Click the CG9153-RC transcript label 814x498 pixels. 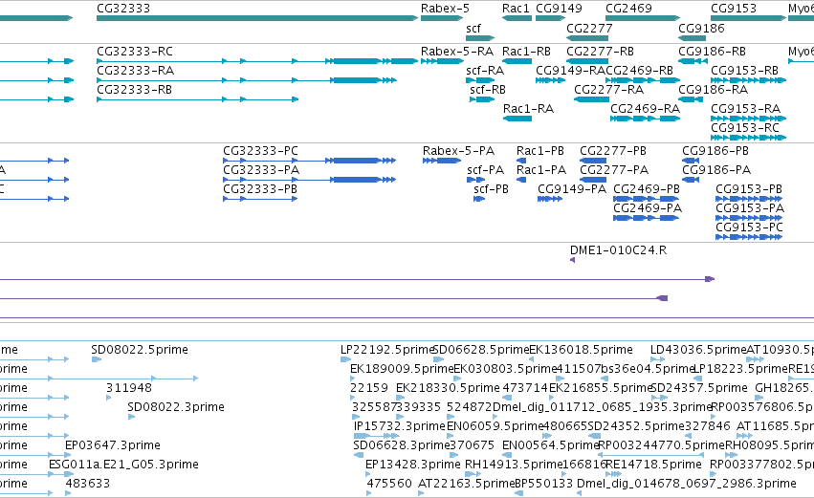click(745, 128)
